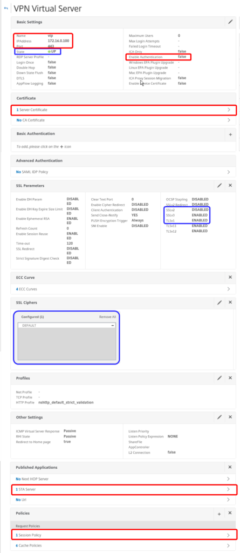Edit Profiles with the pencil icon
This screenshot has width=240, height=553.
pyautogui.click(x=219, y=377)
